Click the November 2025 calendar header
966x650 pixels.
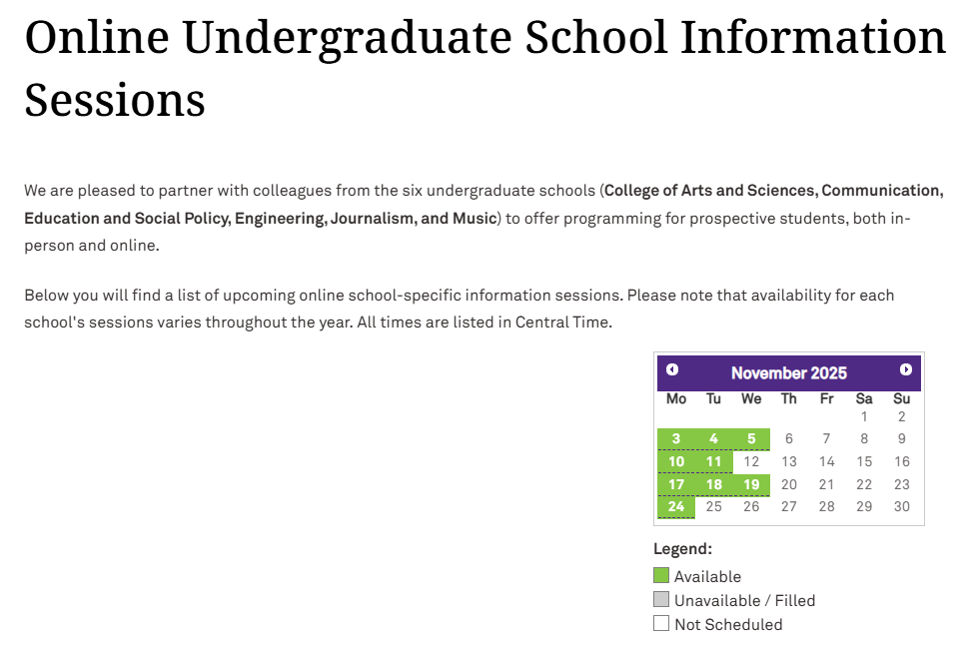click(x=789, y=372)
